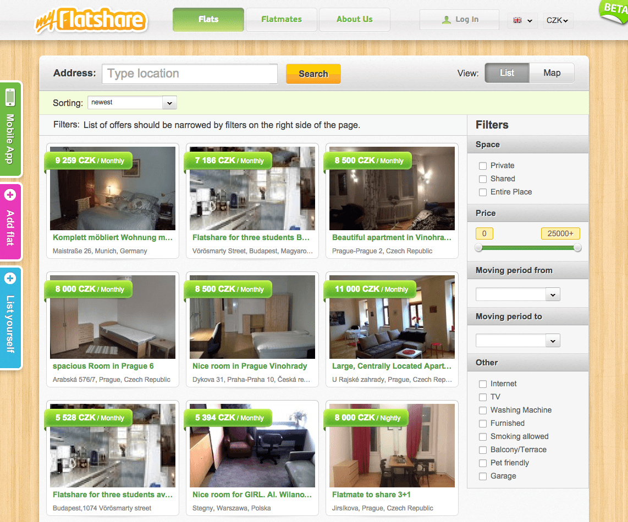The image size is (628, 522).
Task: Open the CZK currency dropdown
Action: [557, 20]
